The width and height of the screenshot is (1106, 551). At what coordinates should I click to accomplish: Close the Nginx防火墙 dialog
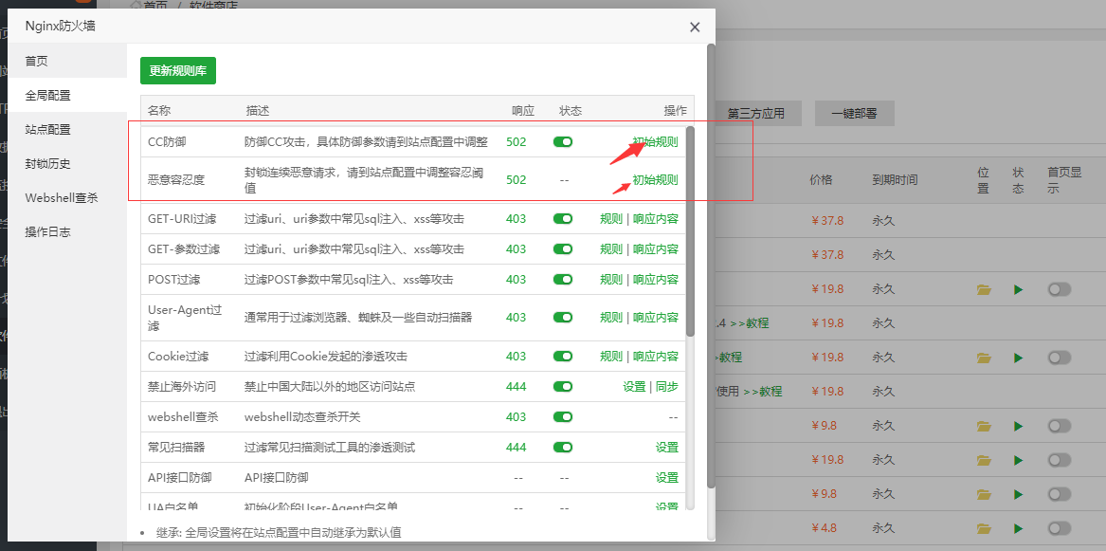click(695, 28)
